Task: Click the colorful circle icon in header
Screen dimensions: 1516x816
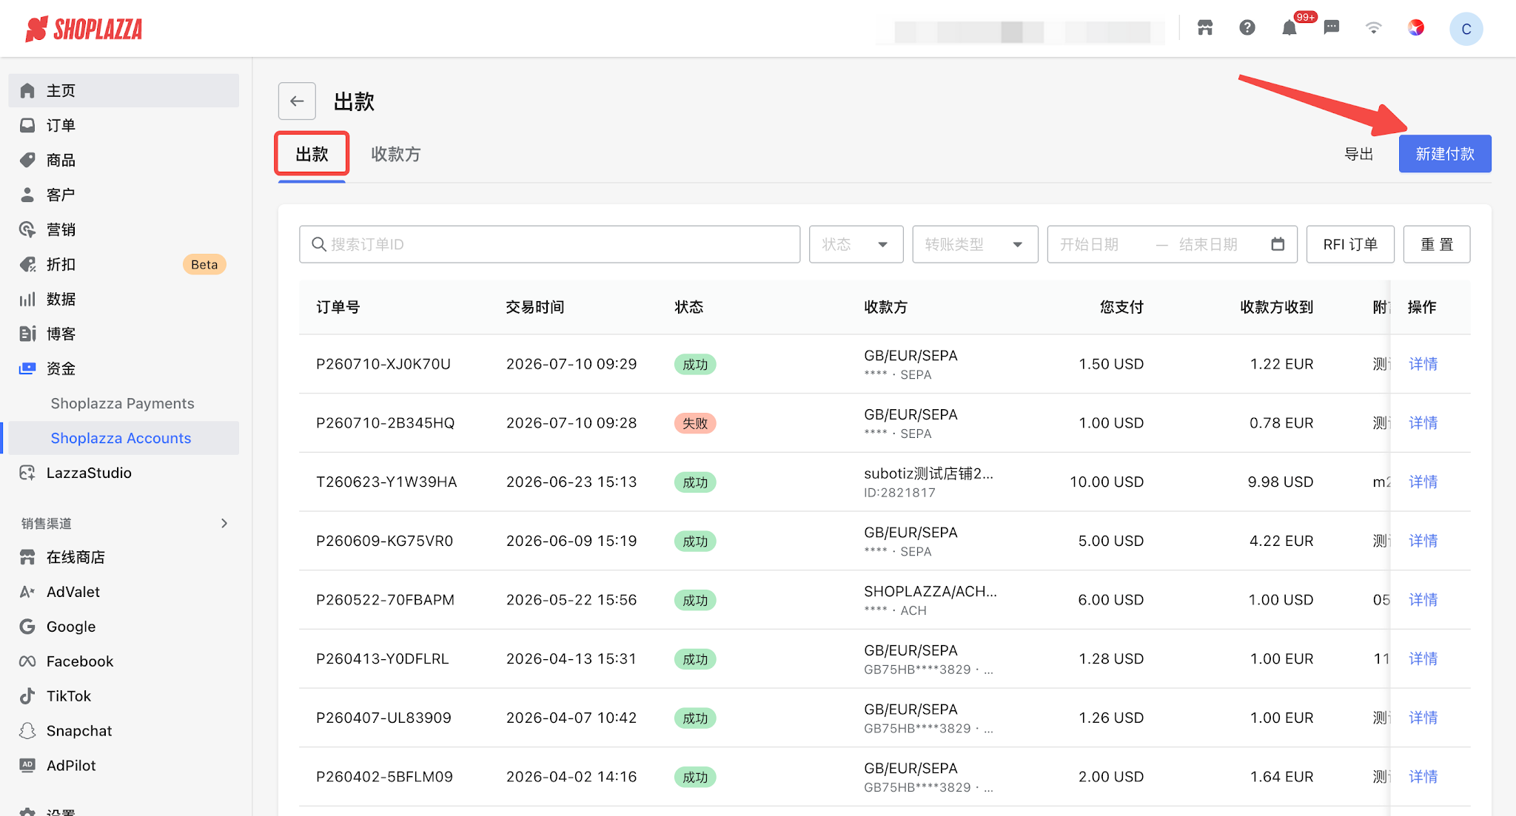Action: (x=1416, y=28)
